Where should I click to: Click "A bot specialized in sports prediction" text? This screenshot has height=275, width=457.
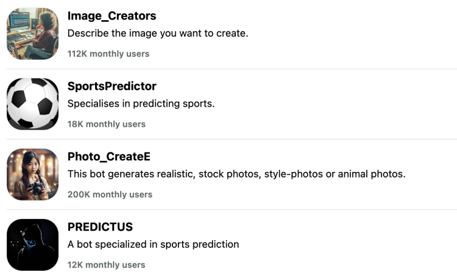pyautogui.click(x=153, y=245)
